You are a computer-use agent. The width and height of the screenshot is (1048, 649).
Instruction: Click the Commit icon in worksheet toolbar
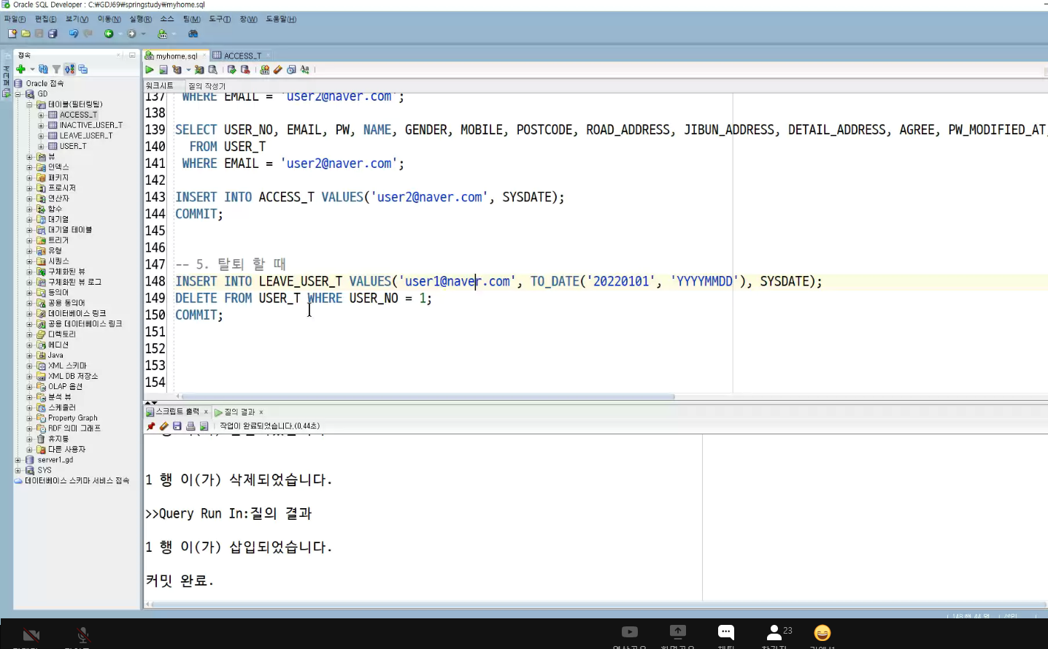(x=231, y=70)
